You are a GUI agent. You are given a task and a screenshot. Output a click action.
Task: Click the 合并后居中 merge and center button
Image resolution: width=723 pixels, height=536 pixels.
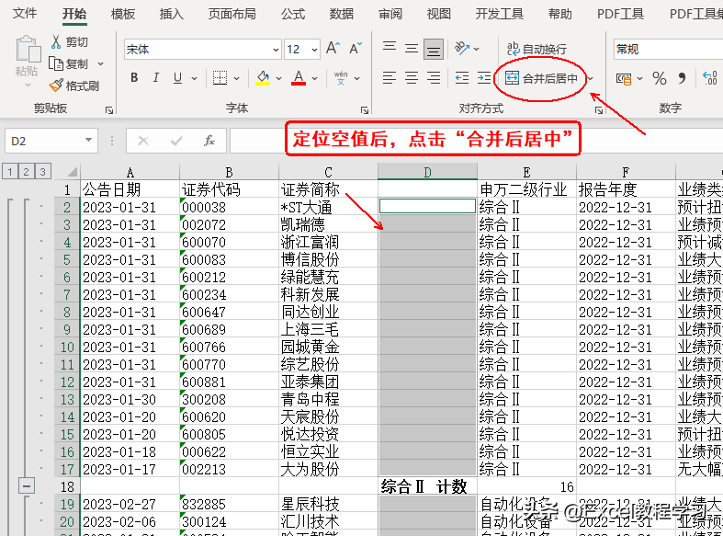coord(540,78)
